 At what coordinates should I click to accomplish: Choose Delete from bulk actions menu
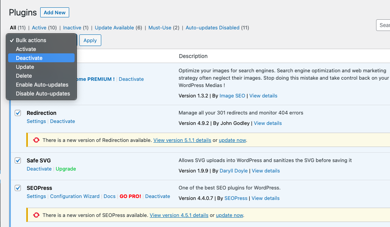(x=41, y=76)
